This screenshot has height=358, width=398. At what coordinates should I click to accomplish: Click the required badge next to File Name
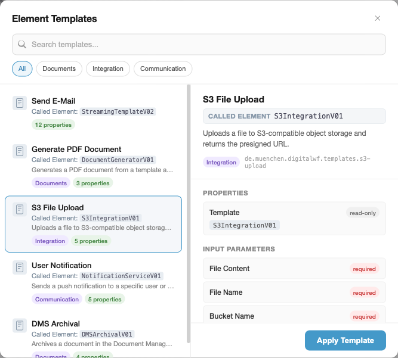point(364,292)
